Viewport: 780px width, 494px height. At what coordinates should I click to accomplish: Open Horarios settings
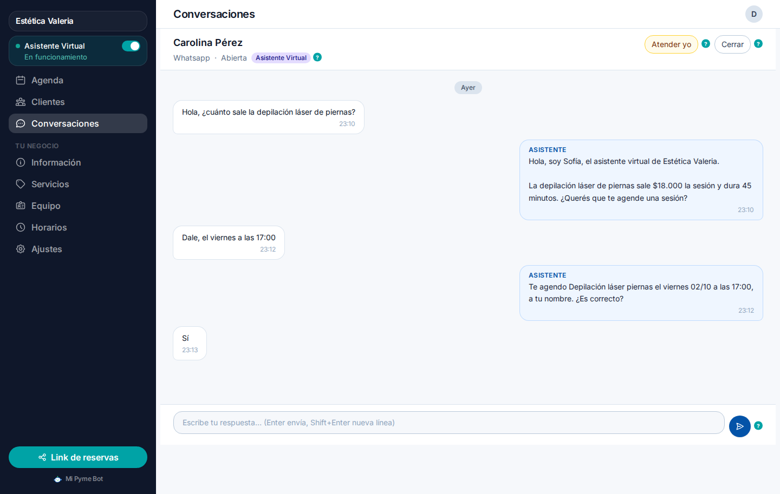[78, 227]
